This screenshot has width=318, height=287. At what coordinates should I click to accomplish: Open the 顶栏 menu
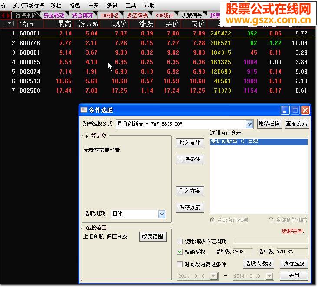click(56, 5)
